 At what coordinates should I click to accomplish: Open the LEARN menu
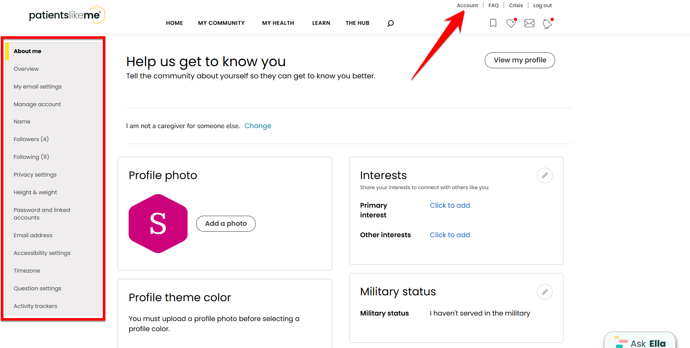click(321, 23)
